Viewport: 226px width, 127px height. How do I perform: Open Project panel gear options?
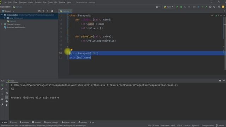click(52, 11)
